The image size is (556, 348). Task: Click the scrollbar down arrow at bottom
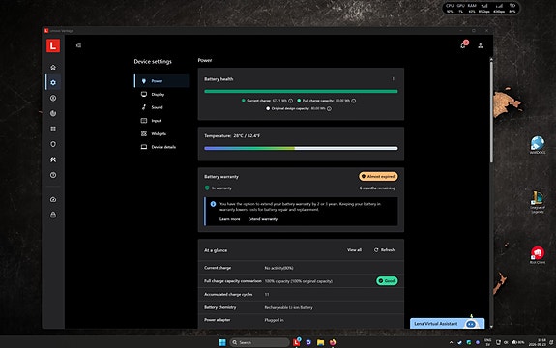point(491,327)
